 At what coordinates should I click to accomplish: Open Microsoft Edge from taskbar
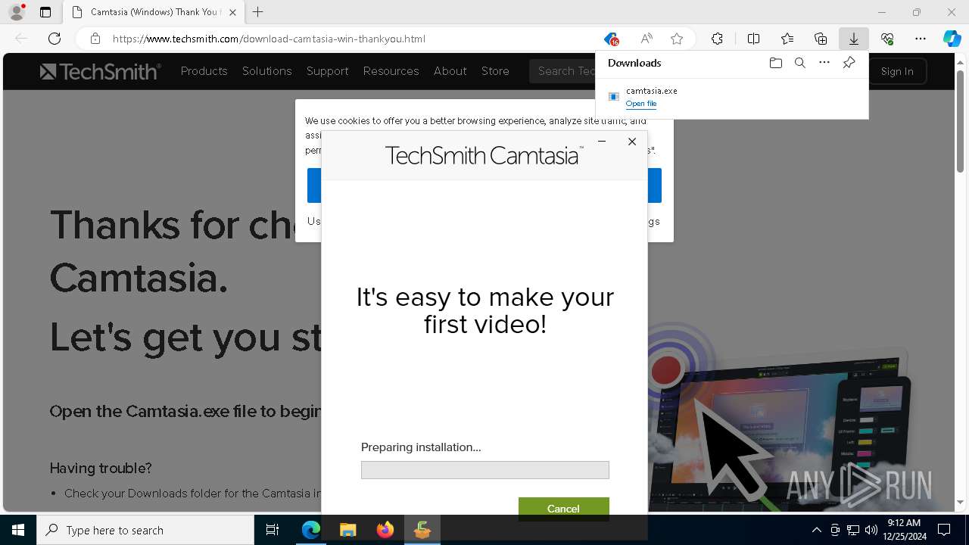[311, 530]
